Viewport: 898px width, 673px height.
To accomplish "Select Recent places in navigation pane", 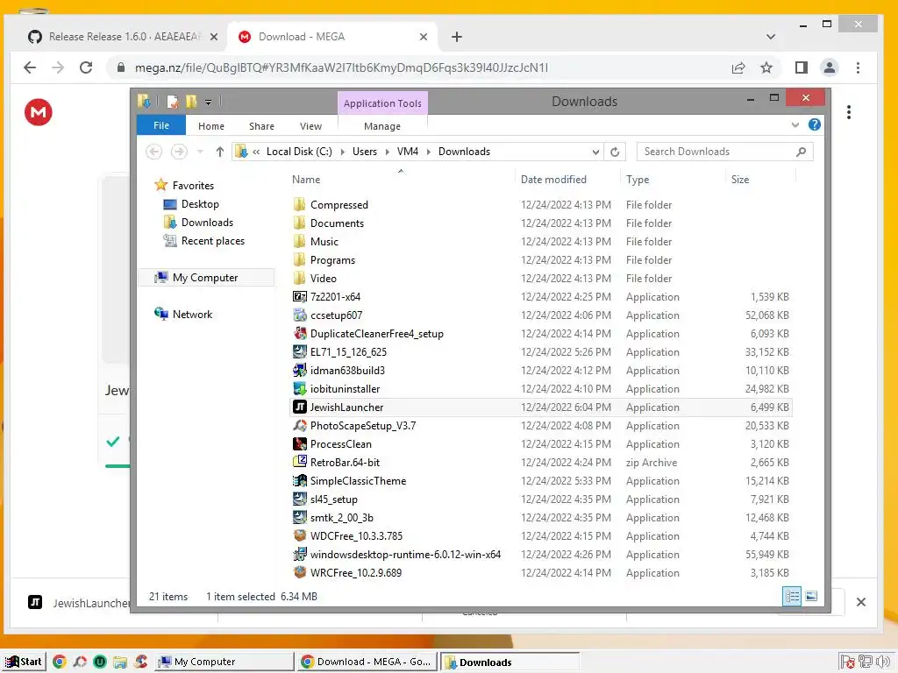I will click(203, 241).
